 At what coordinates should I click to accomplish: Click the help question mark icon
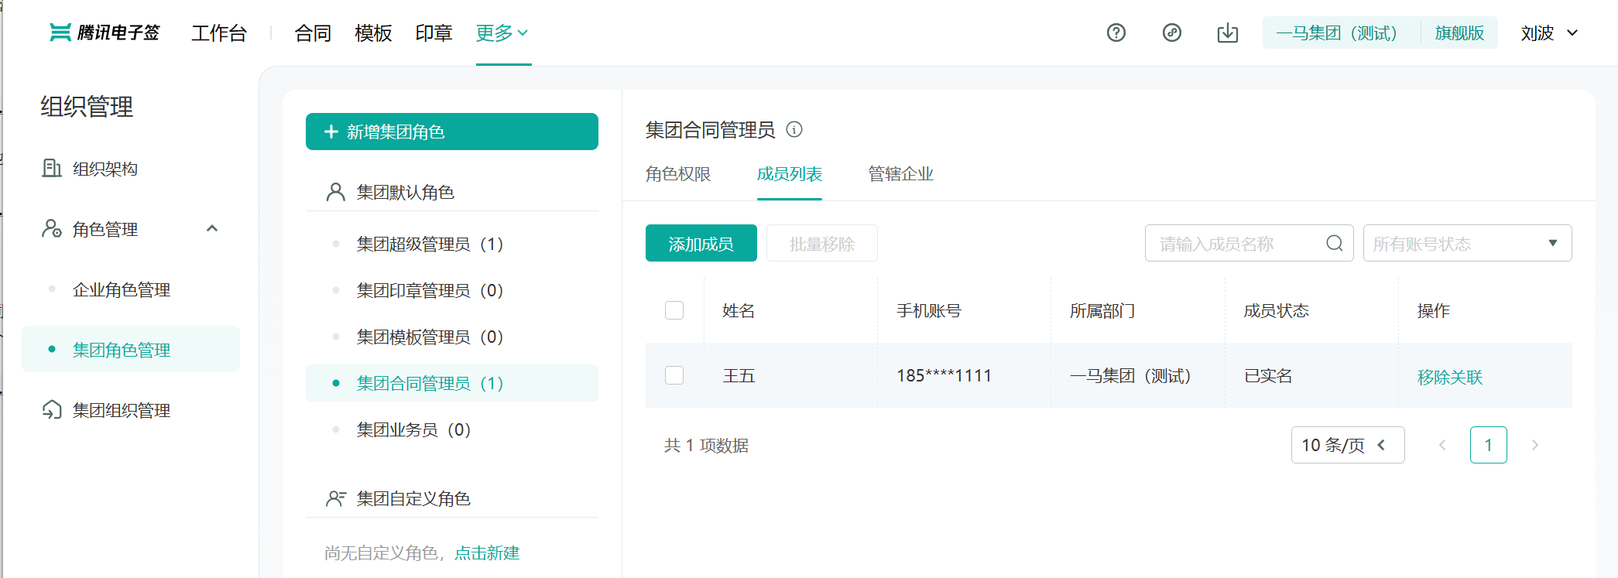pos(1116,32)
